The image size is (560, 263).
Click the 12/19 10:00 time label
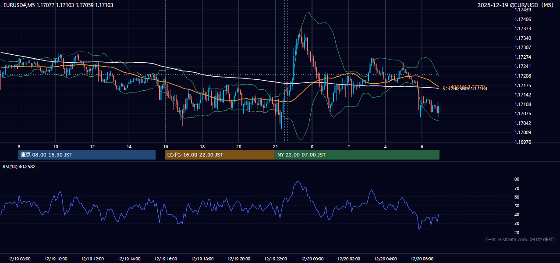56,259
